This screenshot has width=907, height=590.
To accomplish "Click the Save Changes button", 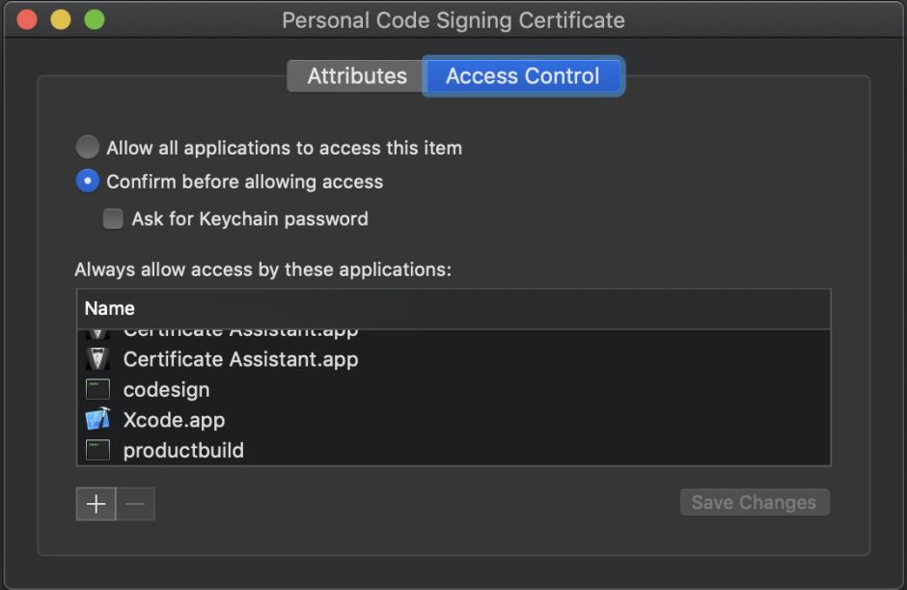I will tap(755, 502).
